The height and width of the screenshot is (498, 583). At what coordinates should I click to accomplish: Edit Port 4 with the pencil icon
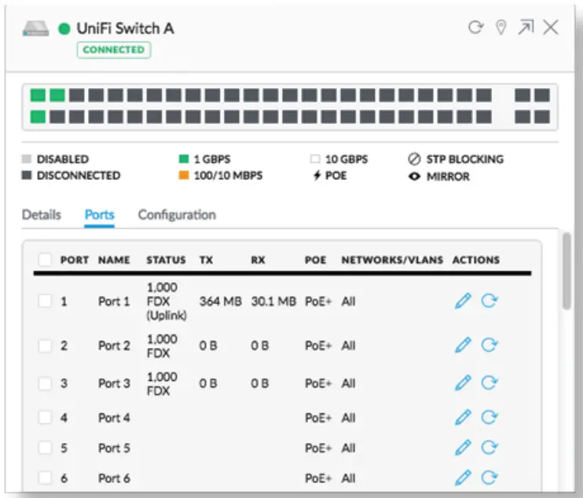click(463, 417)
